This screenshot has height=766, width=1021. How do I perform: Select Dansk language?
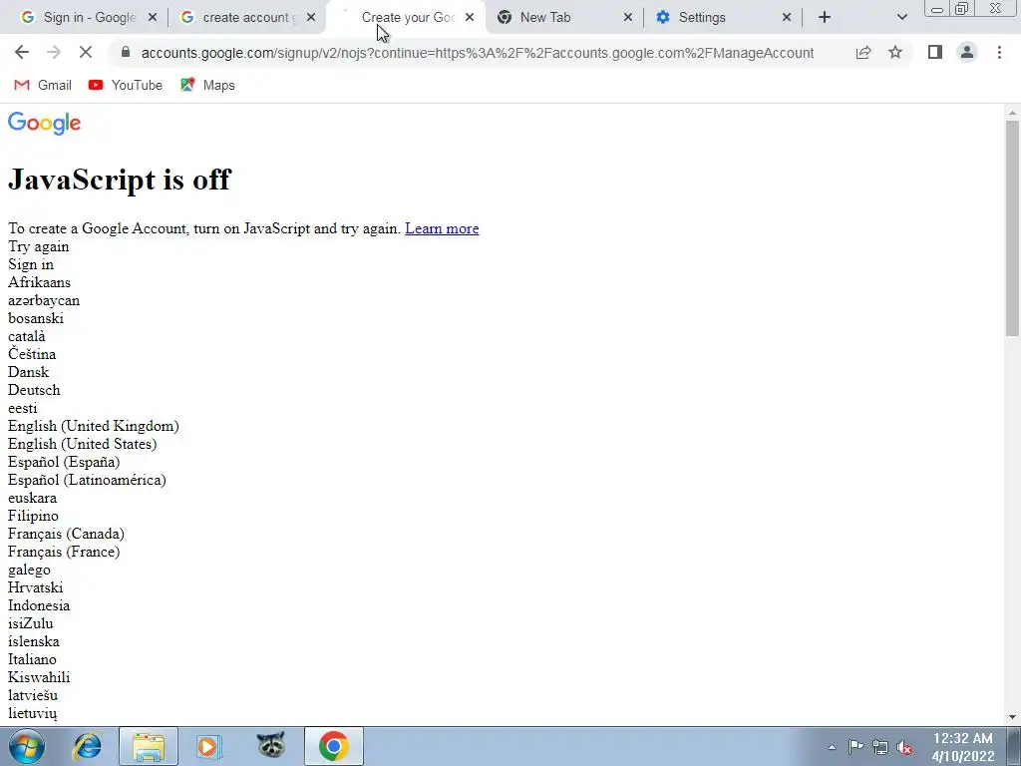point(28,372)
